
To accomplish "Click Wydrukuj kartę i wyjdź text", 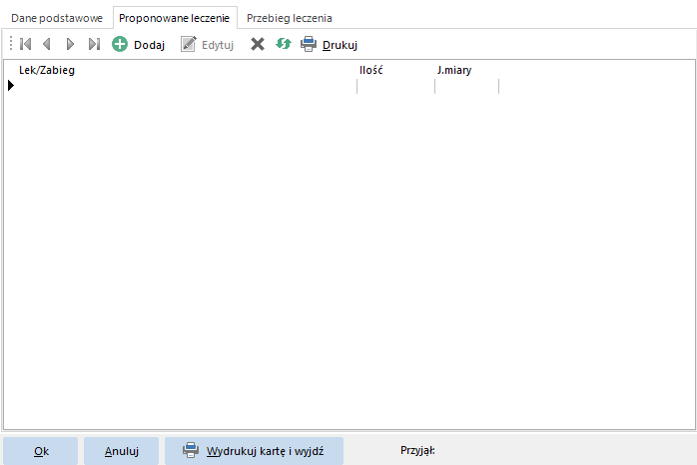I will (x=265, y=451).
